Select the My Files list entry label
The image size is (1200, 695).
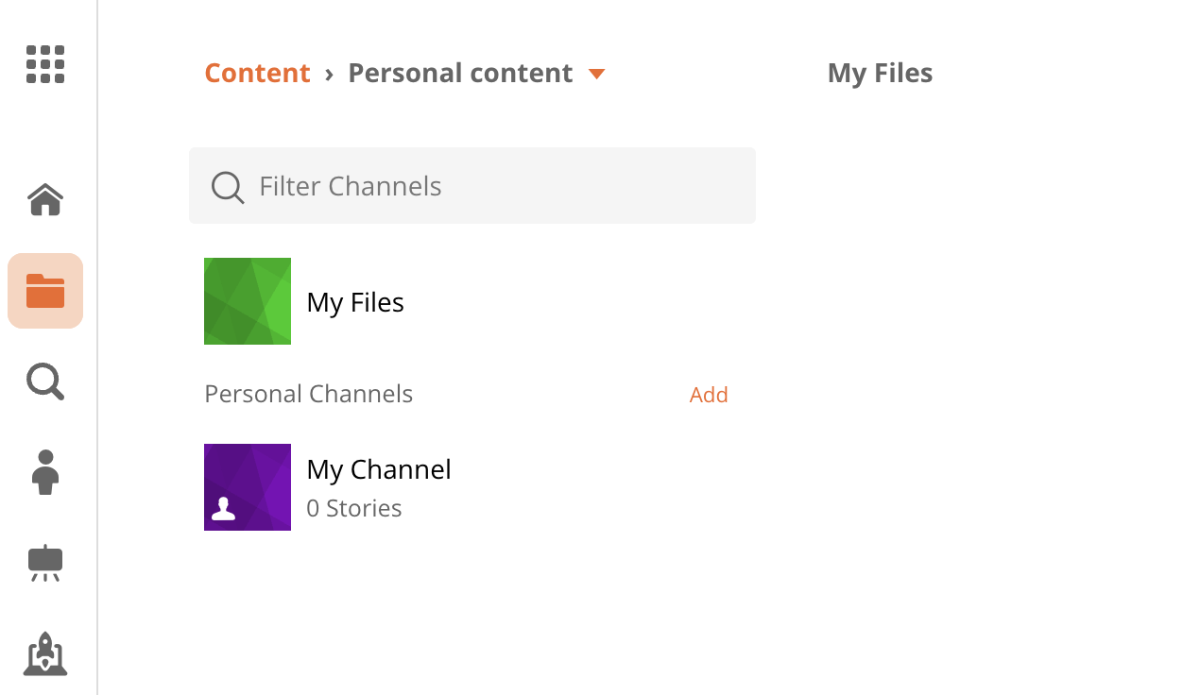click(355, 302)
